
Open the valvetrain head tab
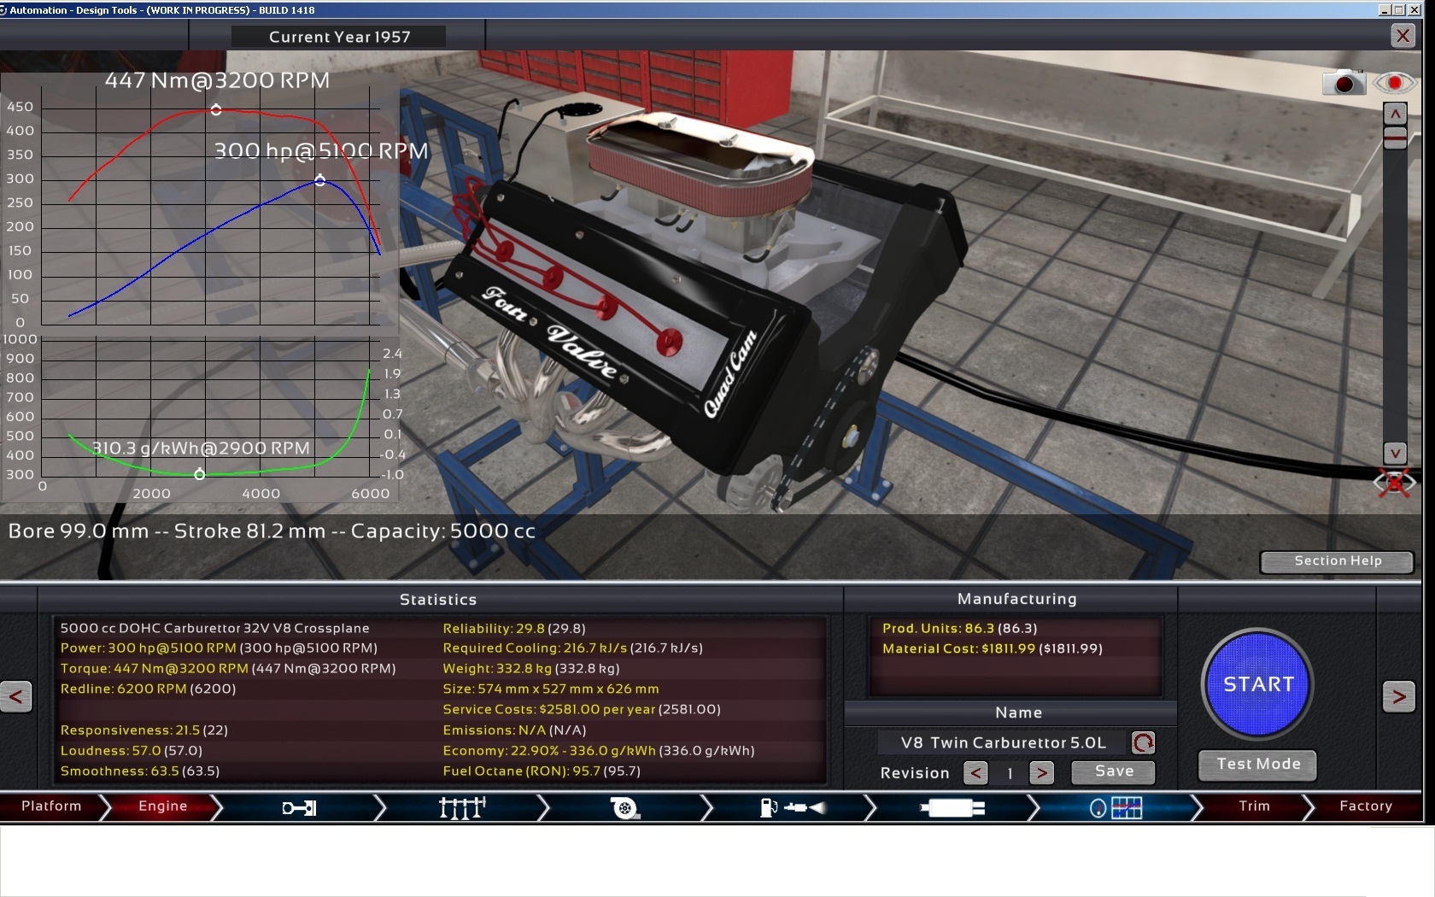(x=462, y=807)
